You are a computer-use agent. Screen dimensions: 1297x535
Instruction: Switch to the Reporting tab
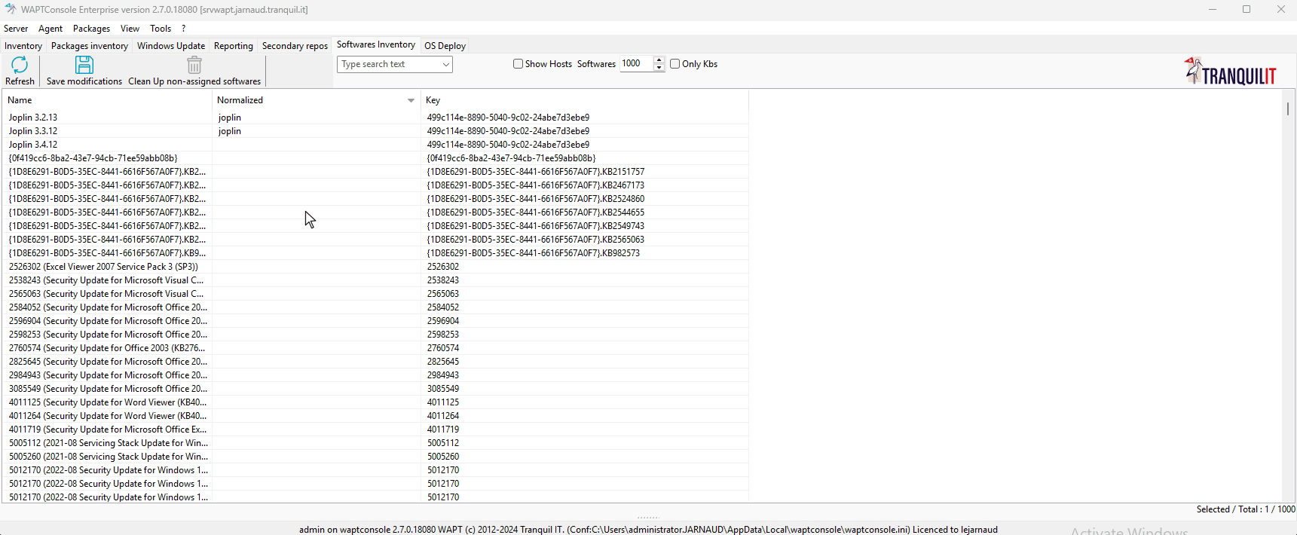[234, 46]
